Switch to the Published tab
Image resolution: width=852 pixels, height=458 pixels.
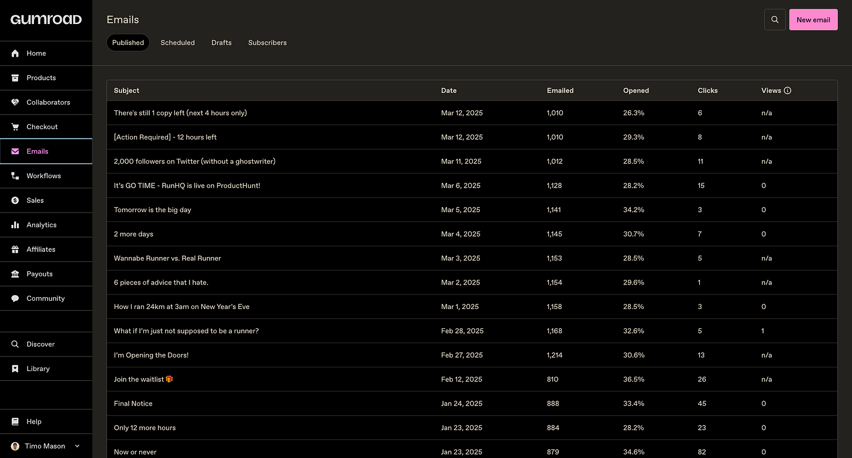tap(128, 43)
